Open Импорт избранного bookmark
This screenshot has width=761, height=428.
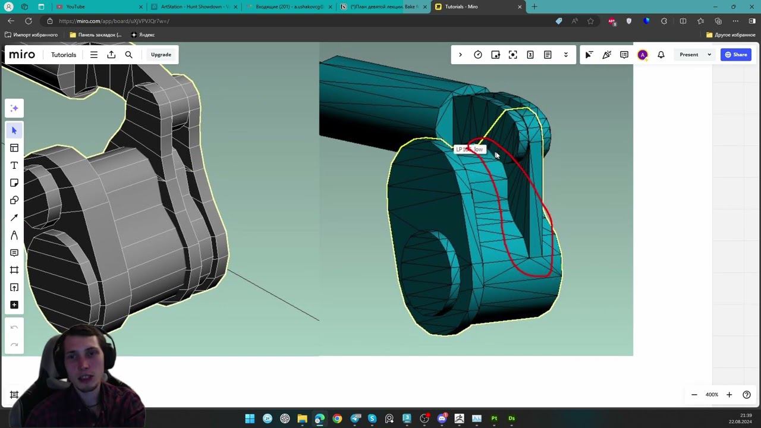click(x=31, y=34)
